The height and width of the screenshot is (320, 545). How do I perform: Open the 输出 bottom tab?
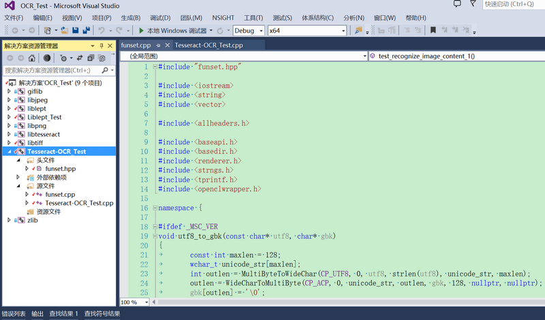37,314
